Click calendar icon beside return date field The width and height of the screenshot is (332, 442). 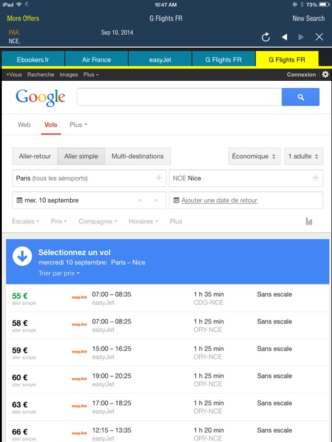tap(176, 200)
